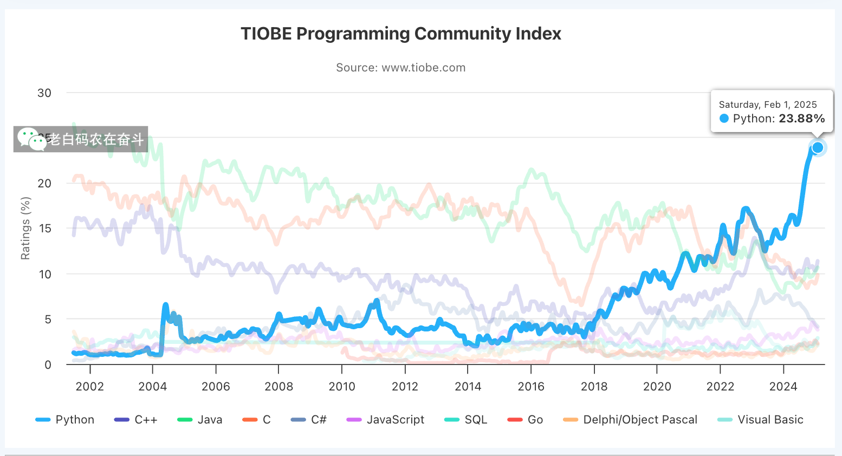Click the 2006 x-axis label
Image resolution: width=842 pixels, height=456 pixels.
(216, 387)
